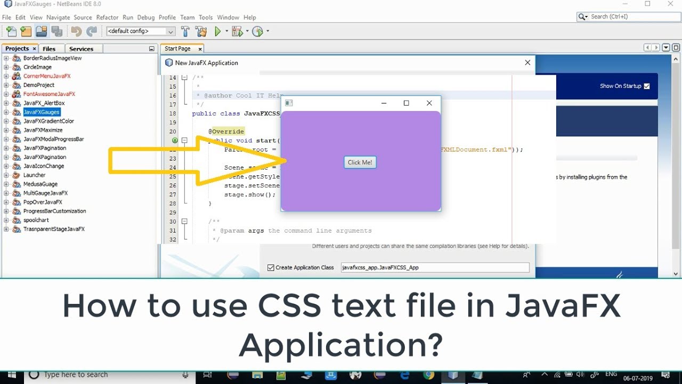The height and width of the screenshot is (384, 682).
Task: Minimize the Projects panel window group
Action: coord(151,49)
